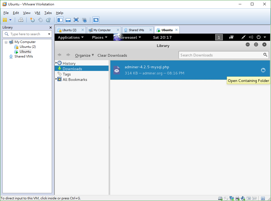Click the volume speaker icon in guest panel

click(251, 37)
